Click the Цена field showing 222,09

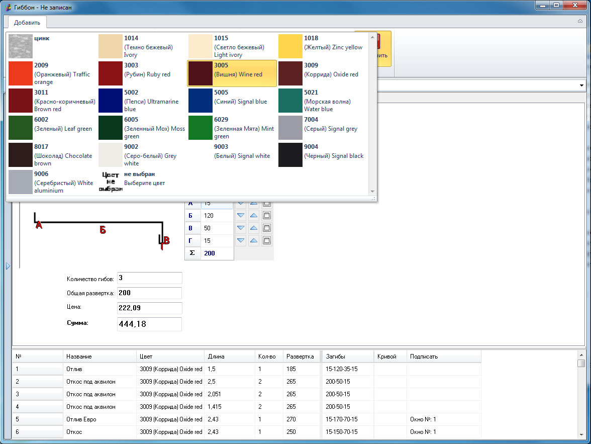point(150,308)
